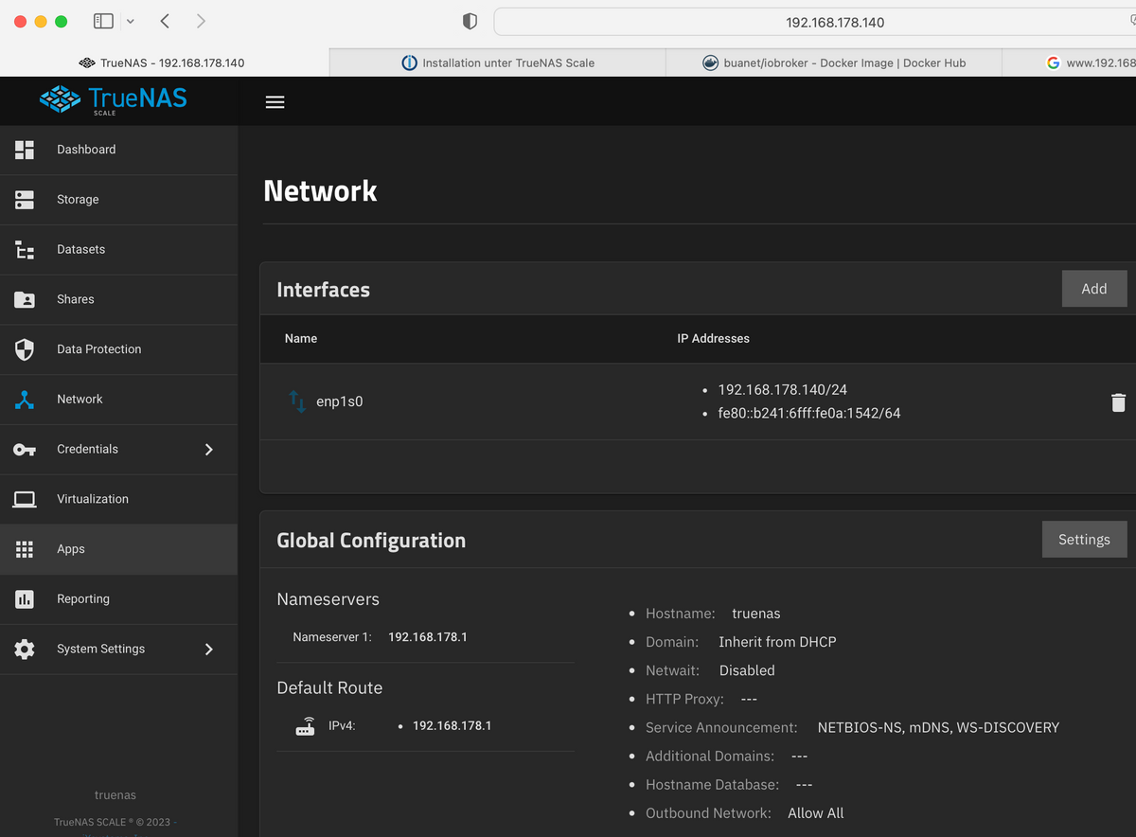
Task: Open Reporting chart icon
Action: click(x=25, y=599)
